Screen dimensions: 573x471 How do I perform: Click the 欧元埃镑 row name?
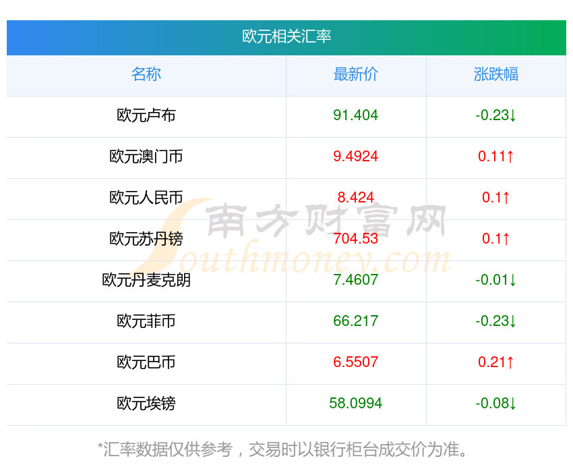[146, 404]
